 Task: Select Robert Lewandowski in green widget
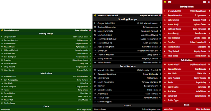(x=80, y=60)
